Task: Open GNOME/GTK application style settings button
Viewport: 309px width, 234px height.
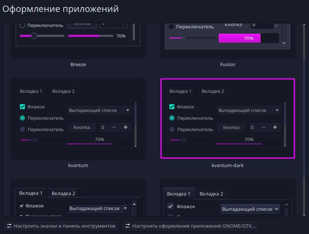Action: coord(190,226)
